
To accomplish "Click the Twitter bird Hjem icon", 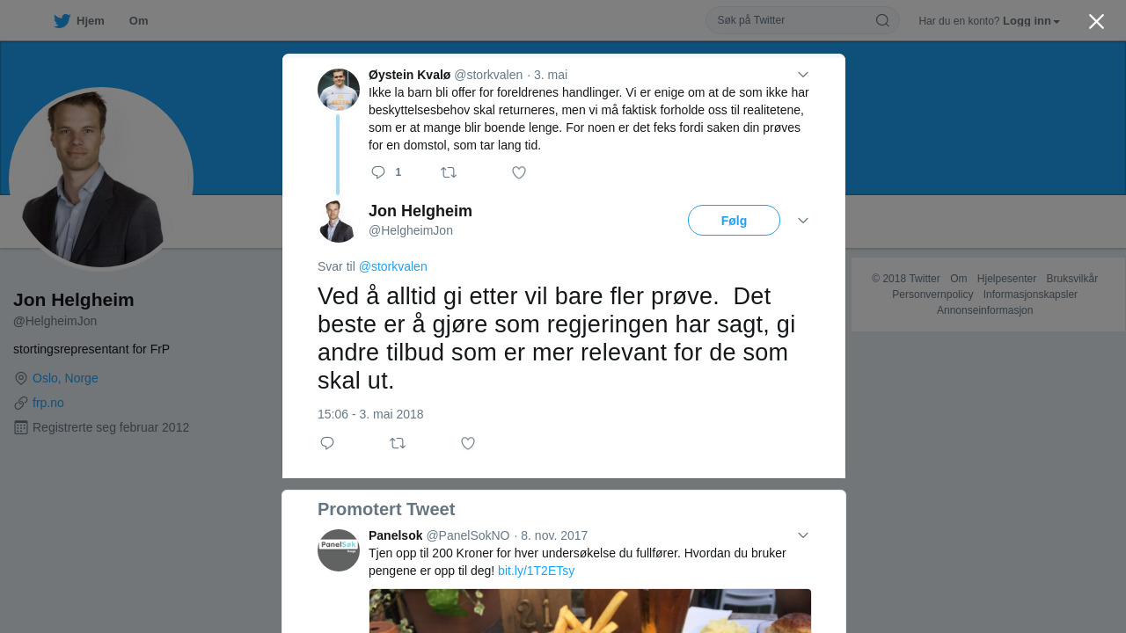I will click(62, 20).
